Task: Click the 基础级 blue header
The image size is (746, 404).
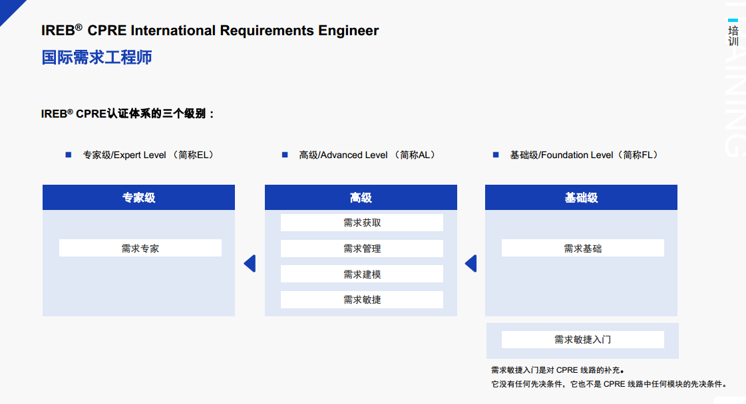Action: pyautogui.click(x=581, y=197)
